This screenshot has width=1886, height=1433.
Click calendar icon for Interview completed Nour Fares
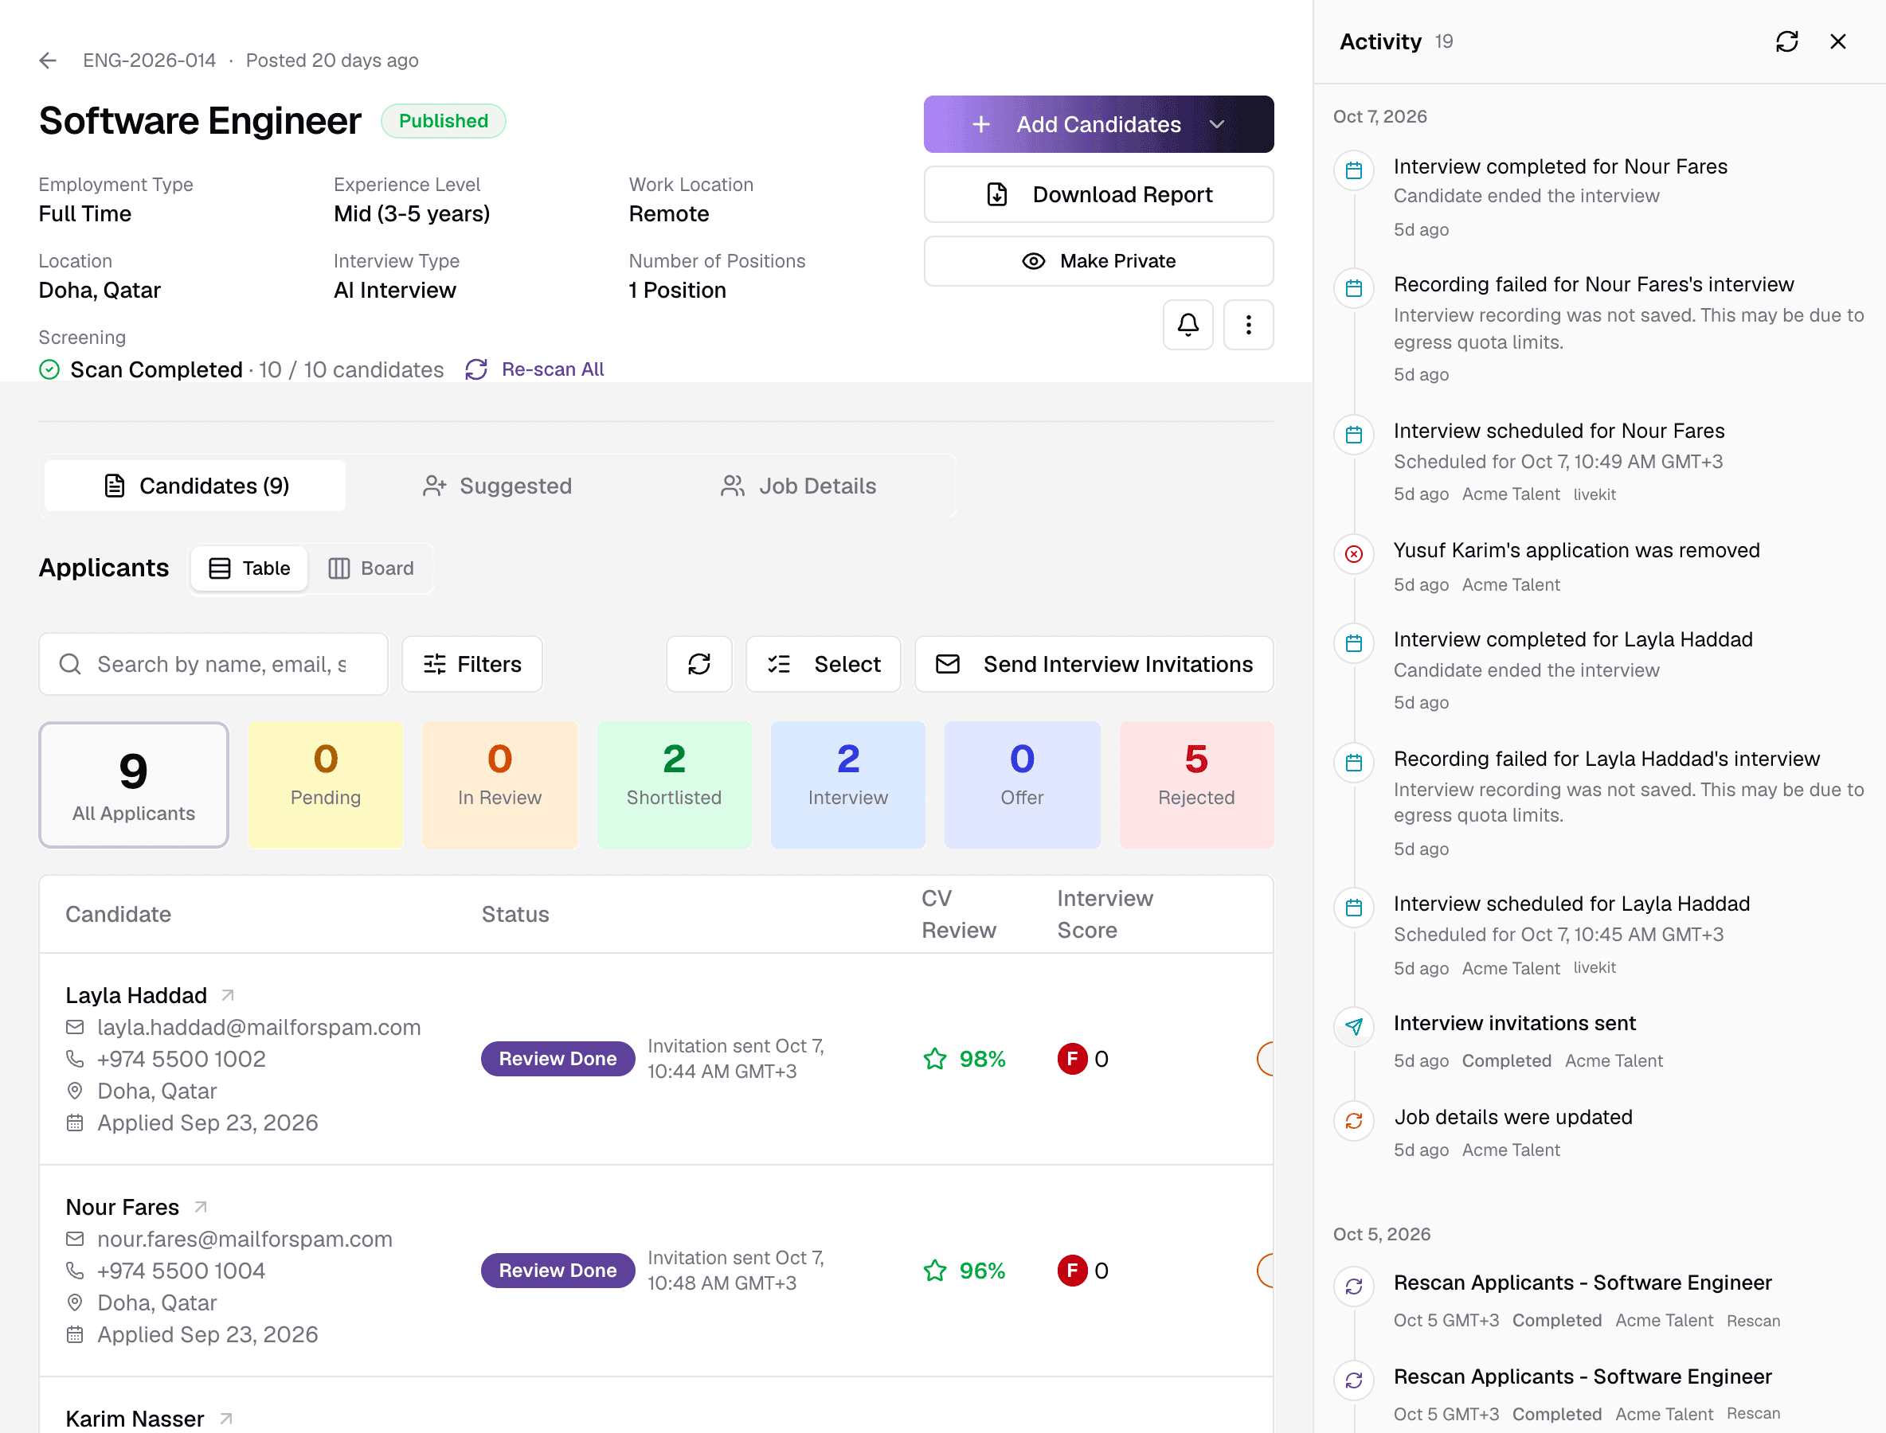(1353, 170)
